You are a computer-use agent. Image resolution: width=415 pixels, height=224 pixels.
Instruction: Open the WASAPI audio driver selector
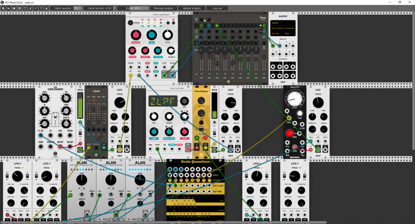coord(283,23)
